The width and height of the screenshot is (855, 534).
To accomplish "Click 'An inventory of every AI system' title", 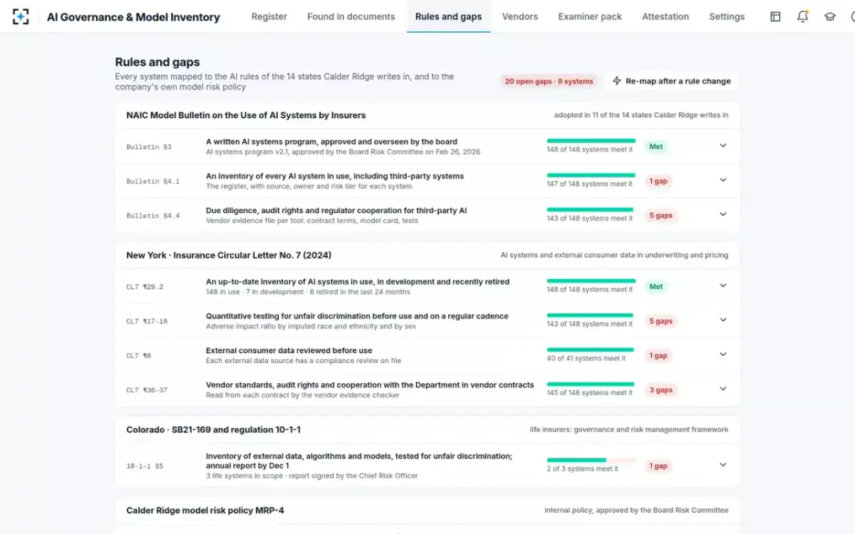I will coord(335,176).
